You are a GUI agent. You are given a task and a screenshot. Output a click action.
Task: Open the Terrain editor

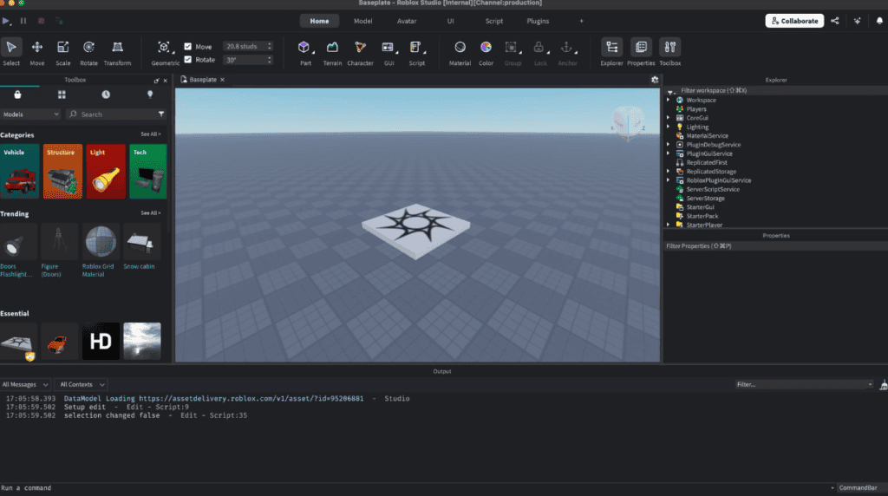(x=332, y=52)
